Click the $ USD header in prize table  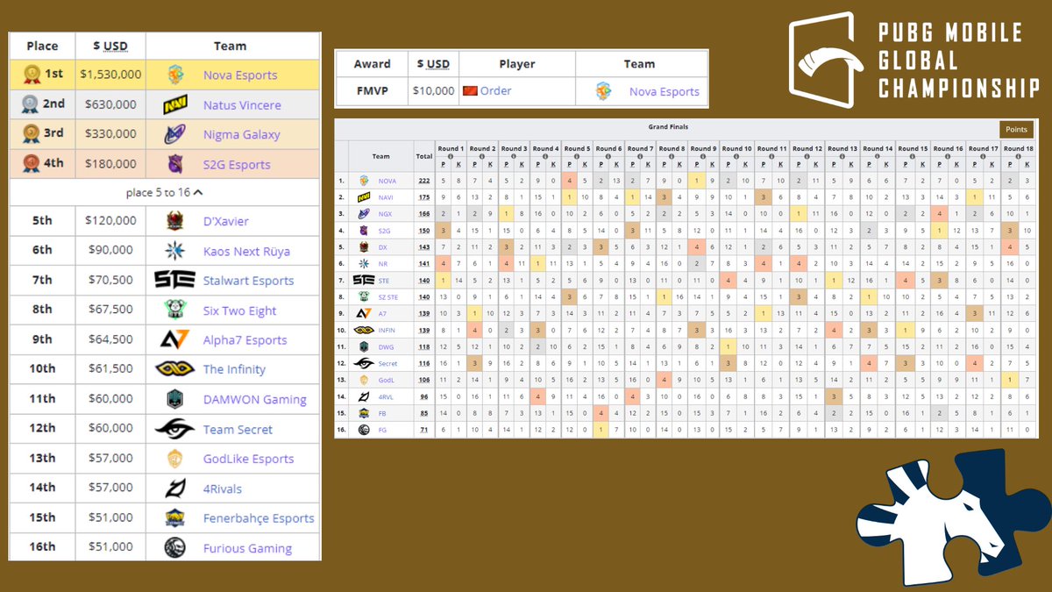coord(110,46)
